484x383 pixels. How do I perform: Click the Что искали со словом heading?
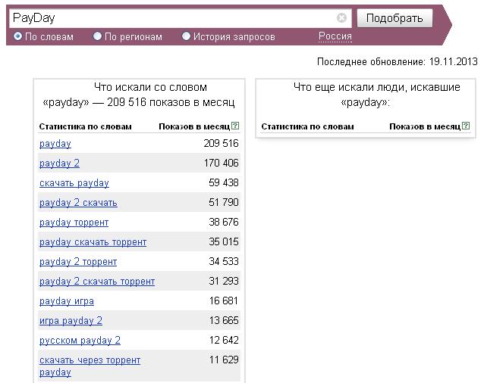coord(139,95)
